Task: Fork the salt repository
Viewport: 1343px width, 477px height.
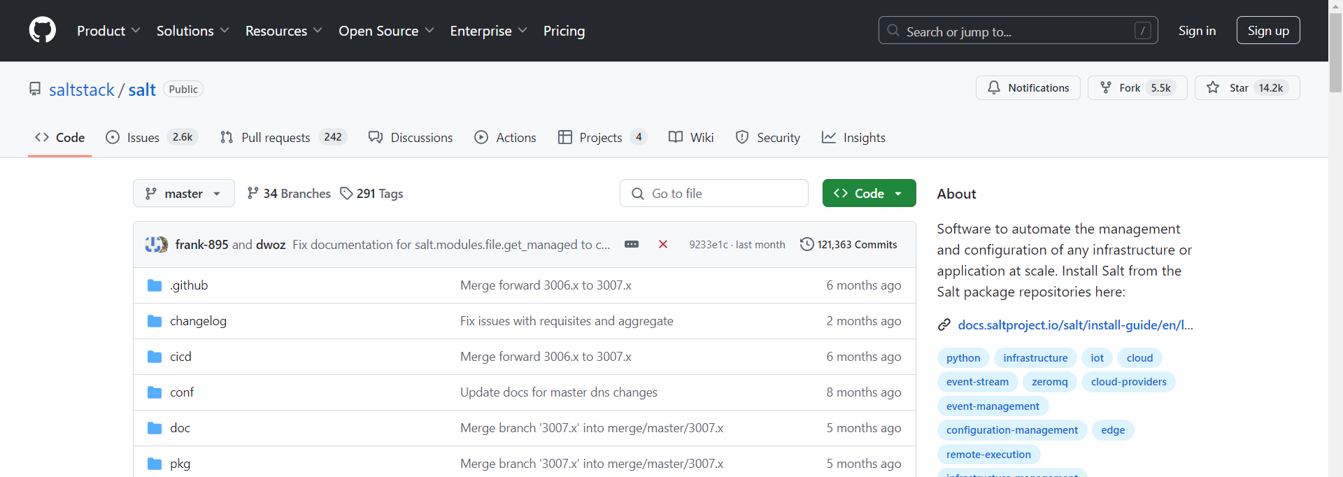Action: coord(1137,87)
